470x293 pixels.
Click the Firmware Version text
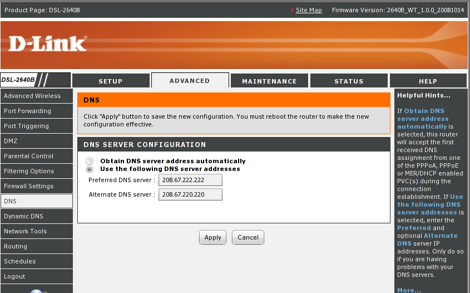(398, 10)
